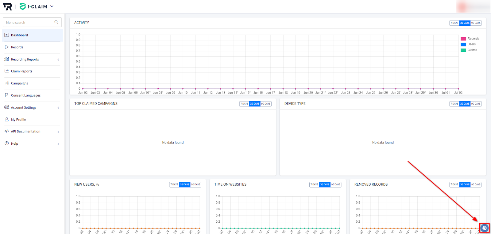The height and width of the screenshot is (234, 491).
Task: Toggle the Claims legend green swatch
Action: point(463,50)
